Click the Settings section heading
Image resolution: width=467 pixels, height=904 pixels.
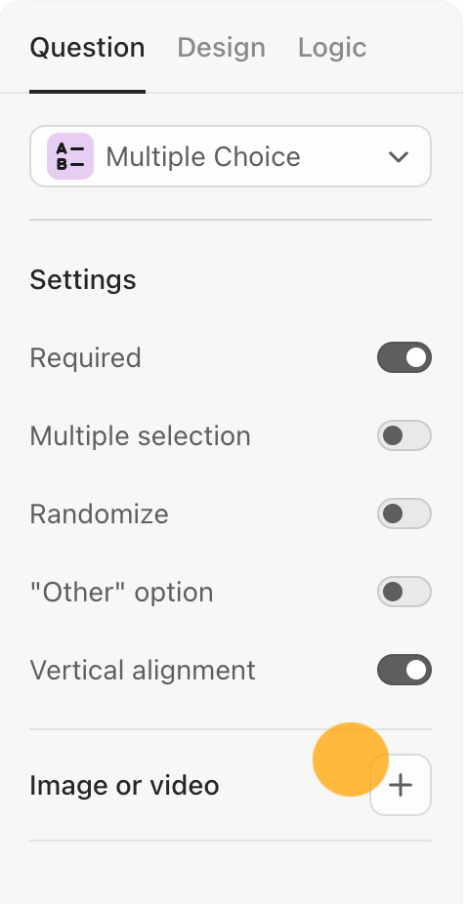point(83,279)
